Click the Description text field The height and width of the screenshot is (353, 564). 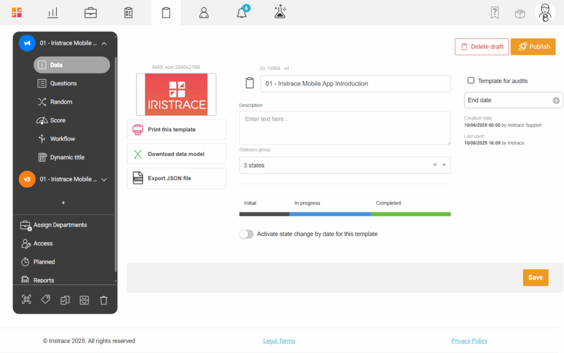(345, 128)
